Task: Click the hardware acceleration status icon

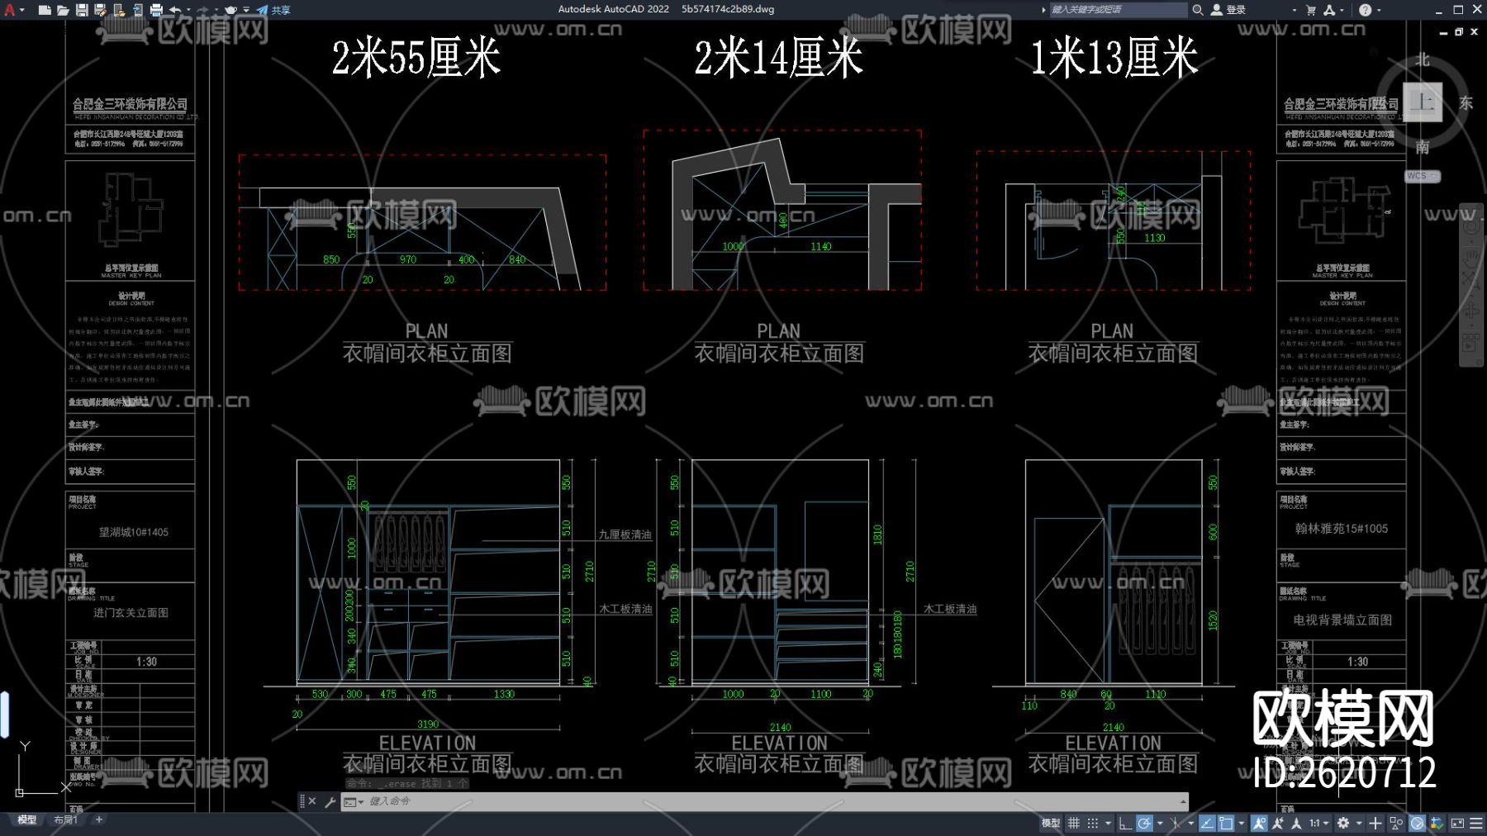Action: (1417, 824)
